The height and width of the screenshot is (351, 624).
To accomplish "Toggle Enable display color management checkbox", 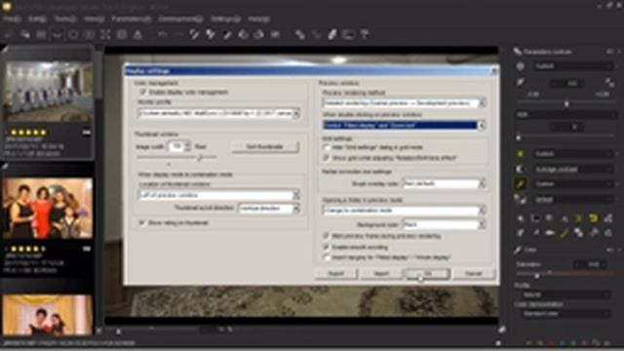I will 143,92.
